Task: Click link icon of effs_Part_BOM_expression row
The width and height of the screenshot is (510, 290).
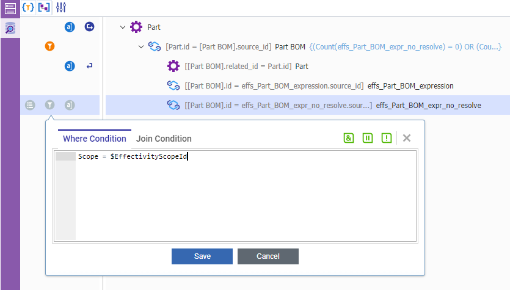Action: pyautogui.click(x=173, y=85)
